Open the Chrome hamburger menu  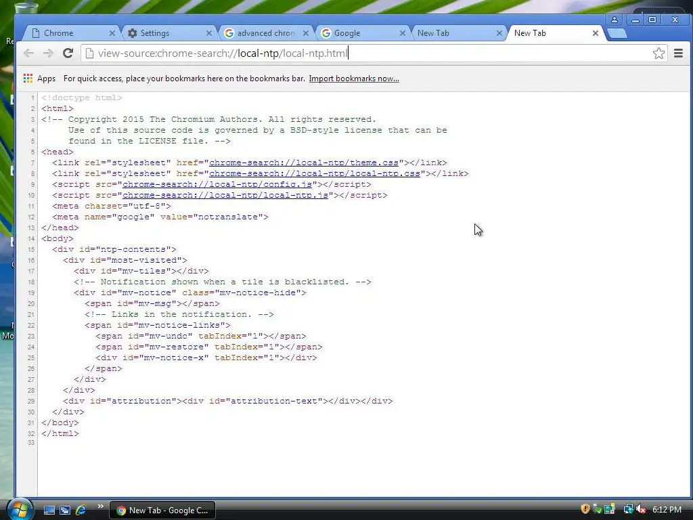click(678, 53)
